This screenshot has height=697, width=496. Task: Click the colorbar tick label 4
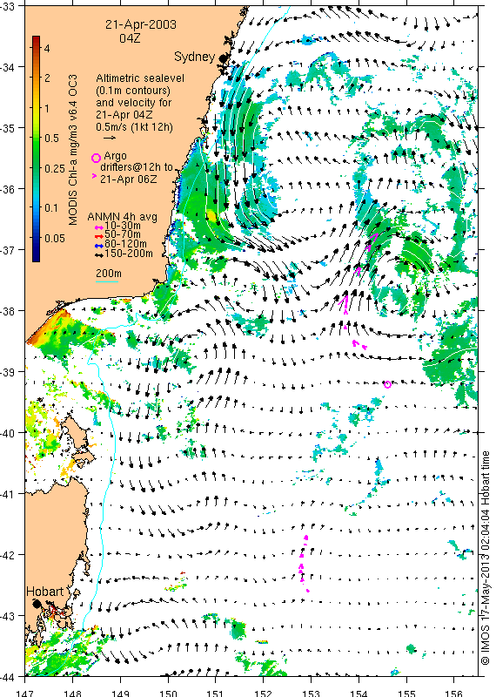point(47,48)
